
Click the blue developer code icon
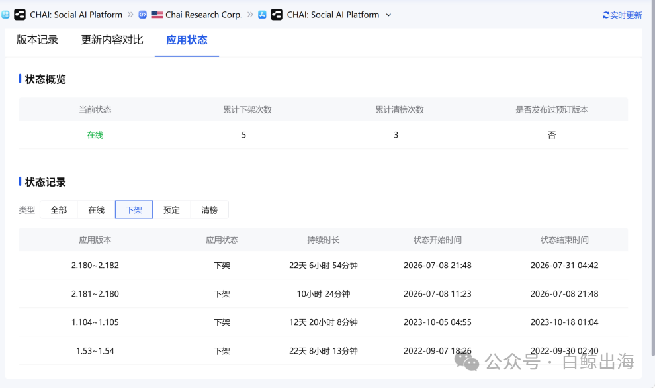(142, 15)
